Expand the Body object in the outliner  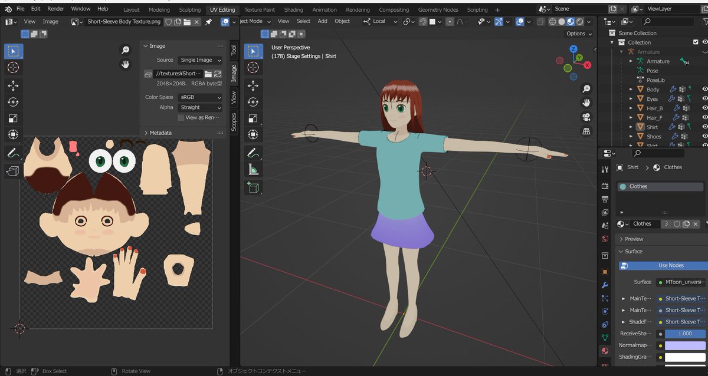631,90
